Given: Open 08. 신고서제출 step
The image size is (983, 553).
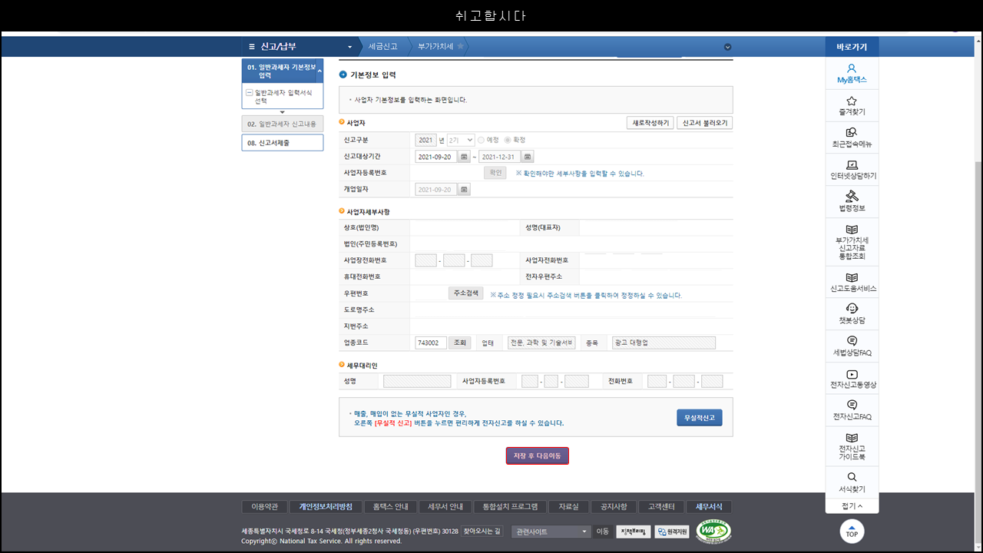Looking at the screenshot, I should (x=283, y=143).
